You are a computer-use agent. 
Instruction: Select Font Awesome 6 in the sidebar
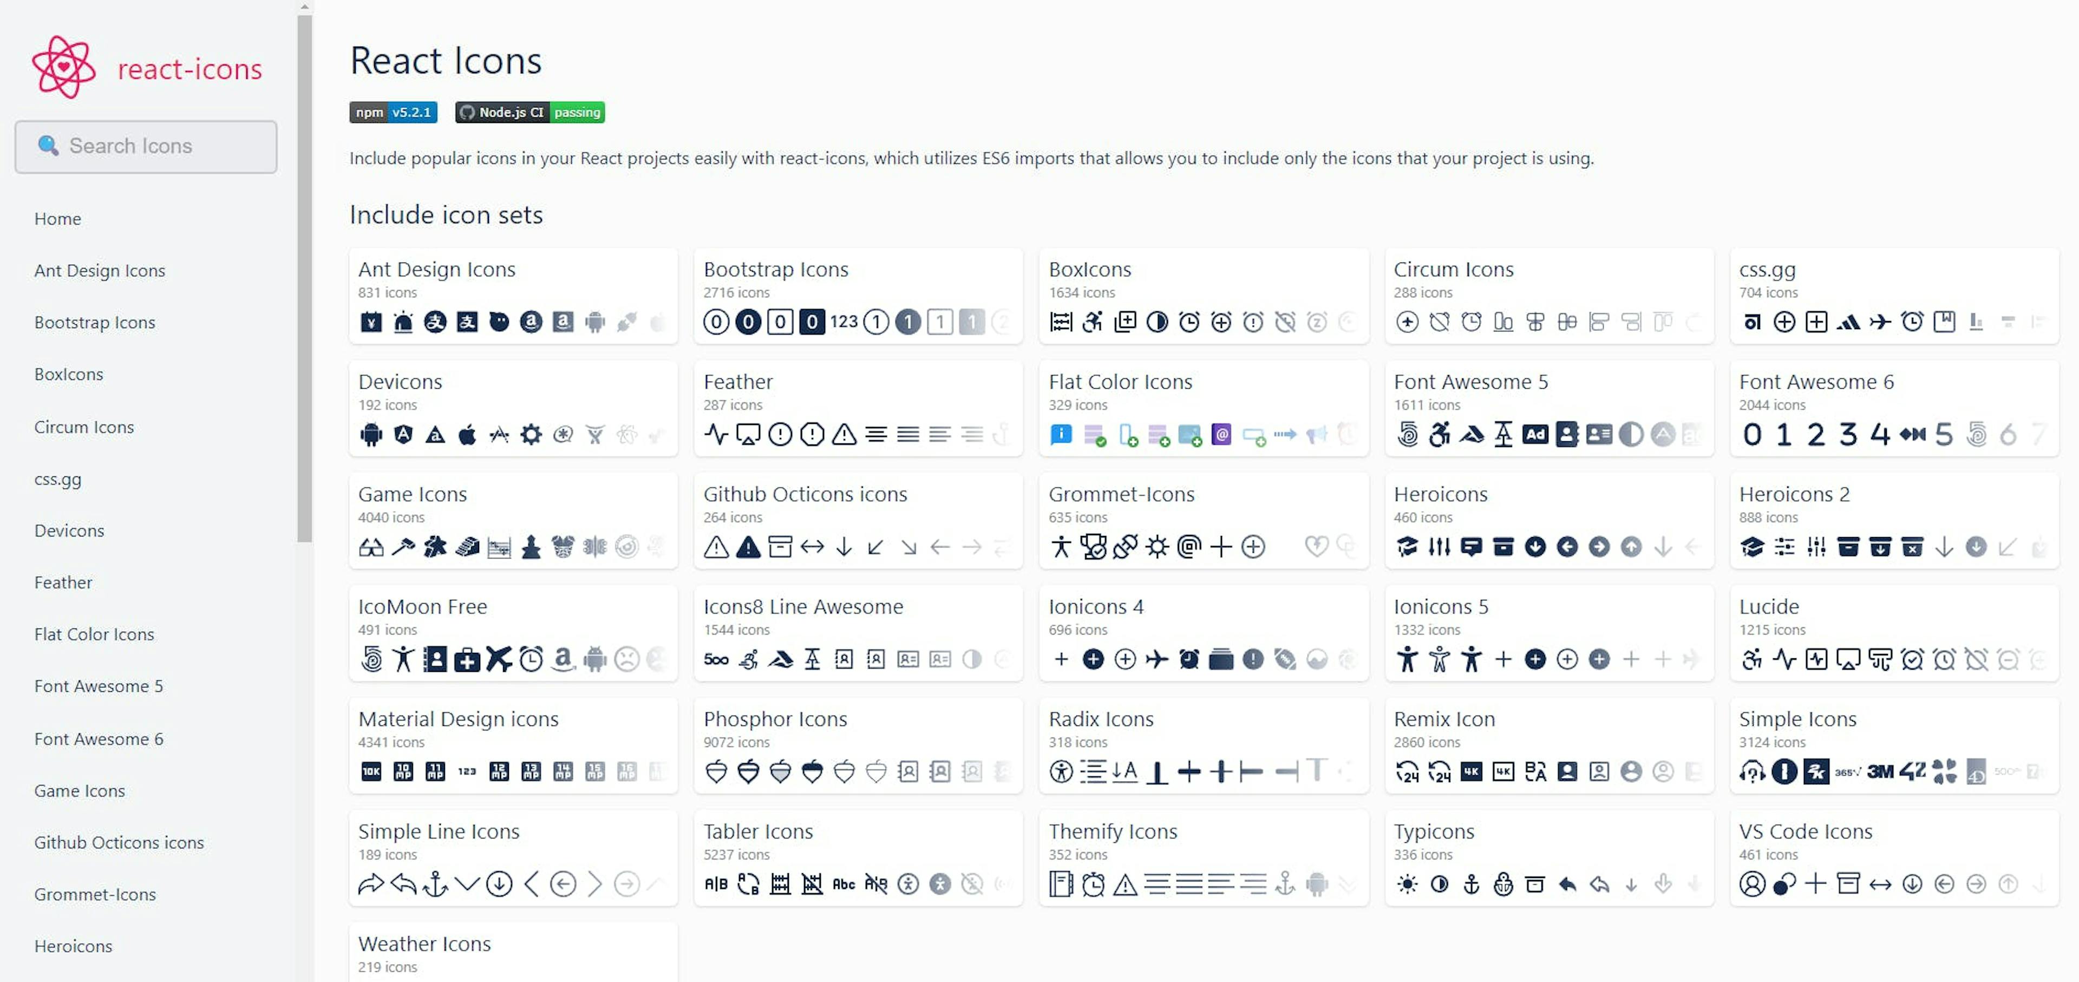[x=99, y=739]
